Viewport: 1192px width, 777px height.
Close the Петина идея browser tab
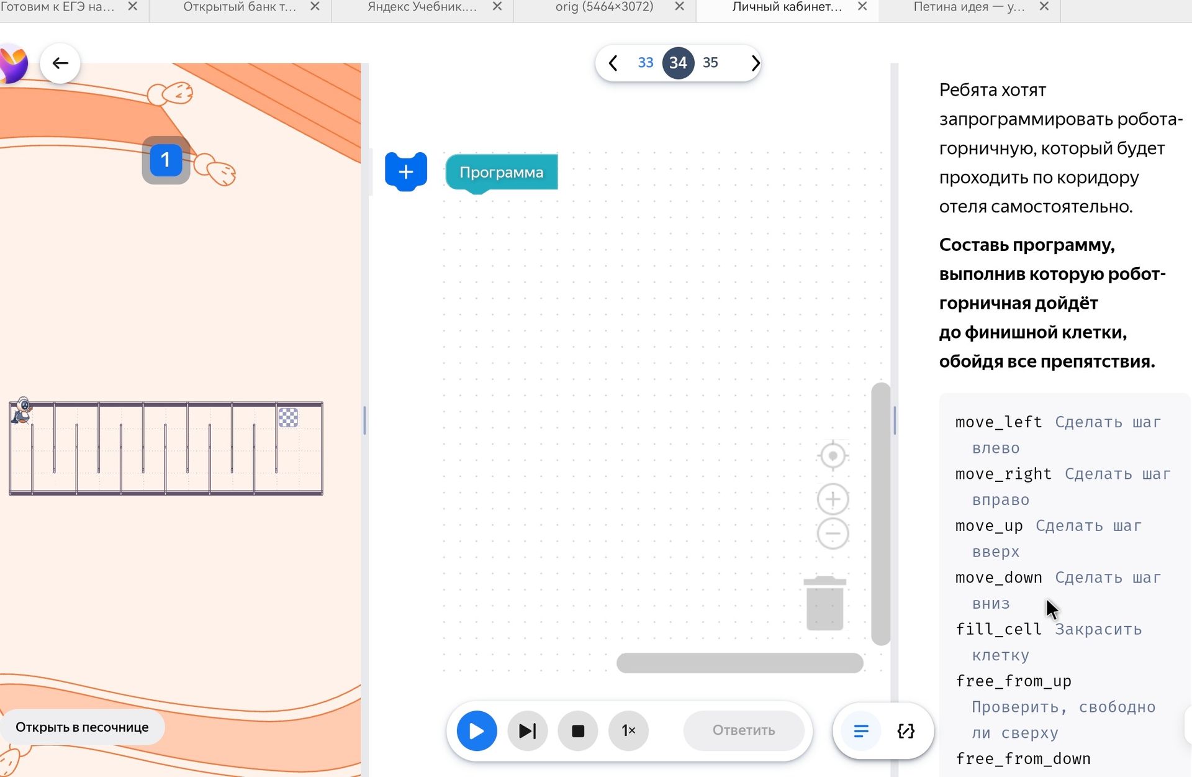tap(1044, 6)
